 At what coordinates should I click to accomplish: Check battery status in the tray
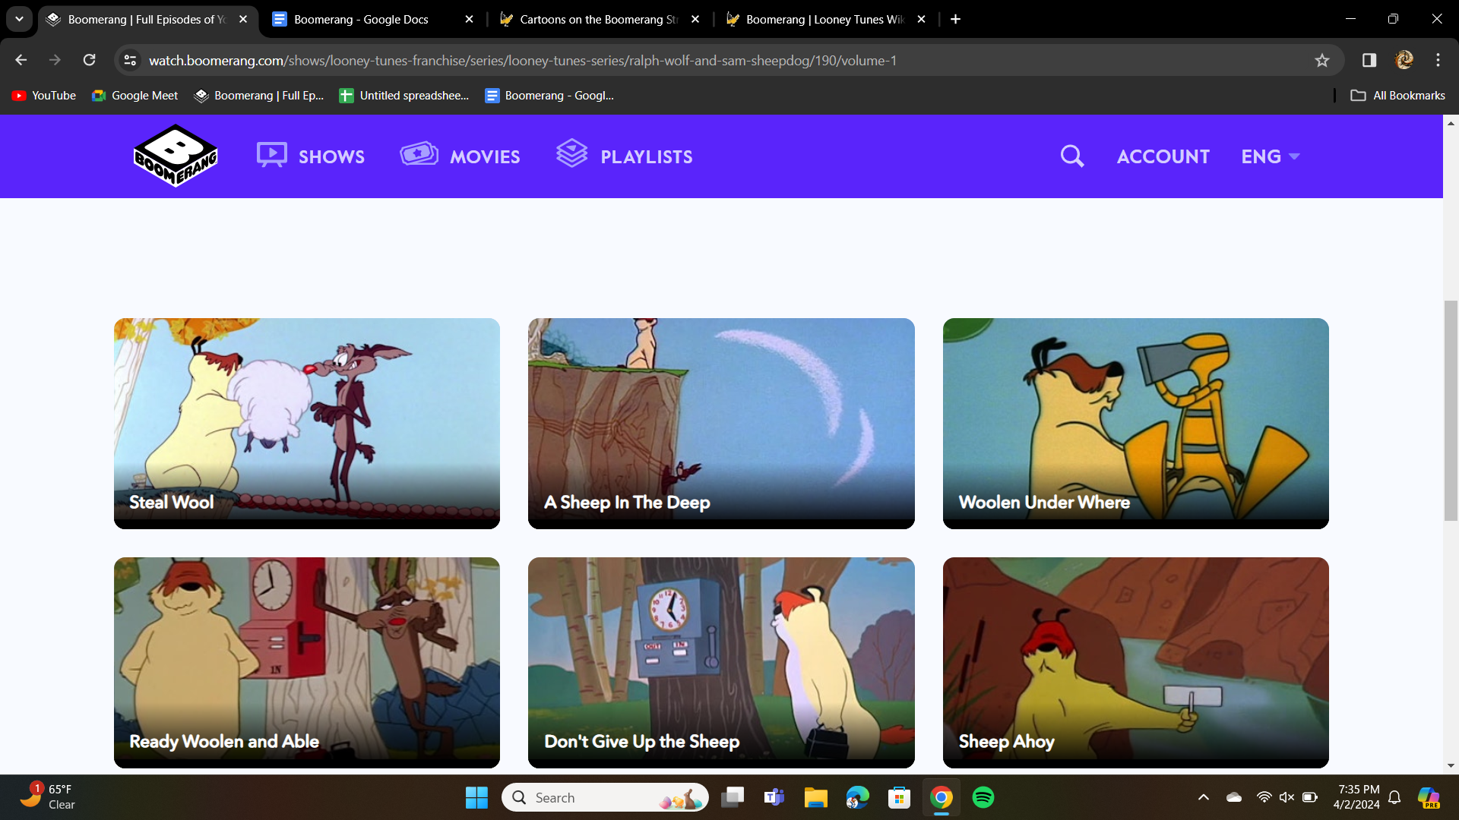point(1310,797)
